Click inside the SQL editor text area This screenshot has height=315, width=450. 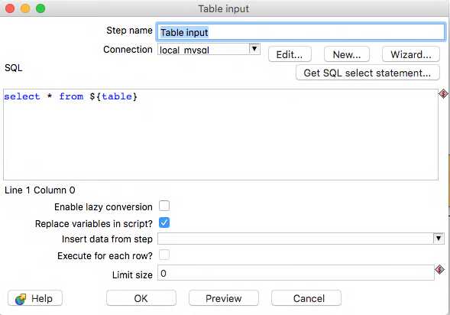tap(221, 135)
